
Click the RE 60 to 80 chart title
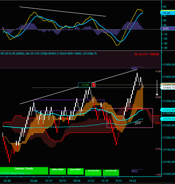coord(48,54)
